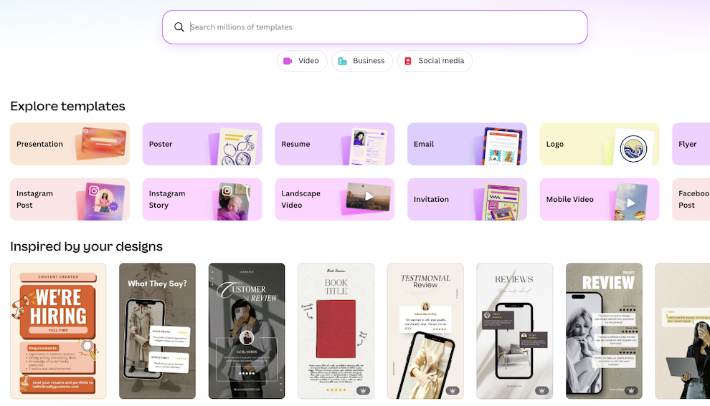Click play icon on Mobile Video card
Image resolution: width=710 pixels, height=406 pixels.
[x=630, y=203]
